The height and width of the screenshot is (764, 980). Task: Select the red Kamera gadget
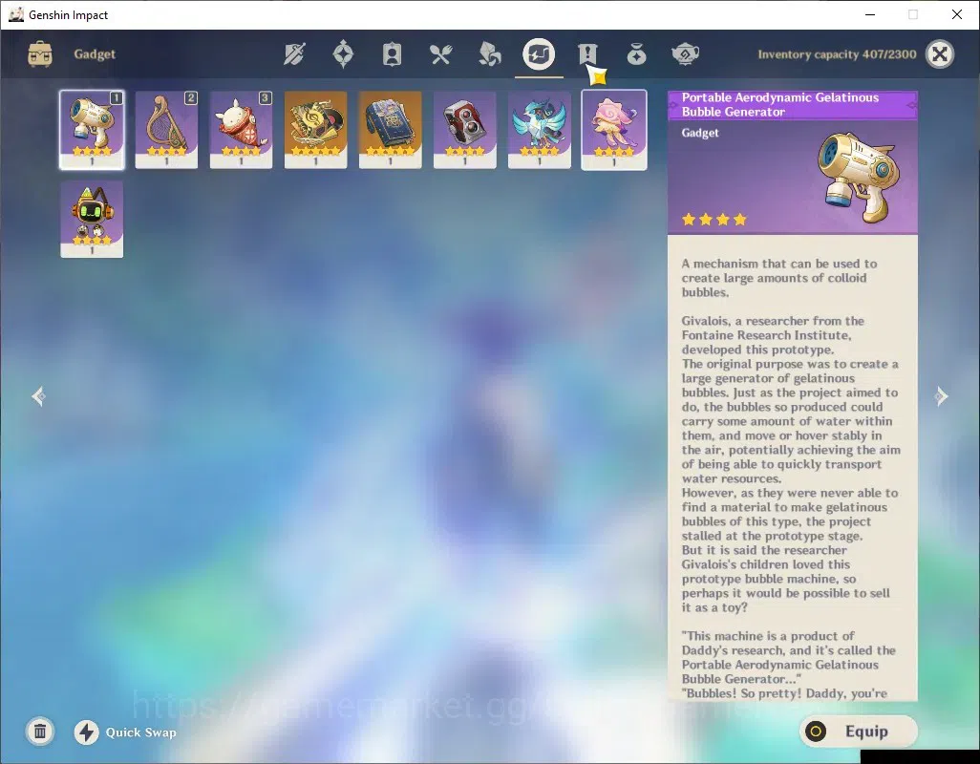point(465,129)
